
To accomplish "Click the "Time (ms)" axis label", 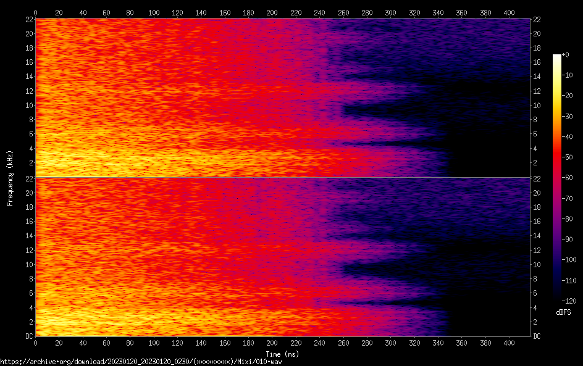I will (283, 354).
